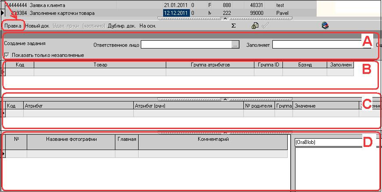Collapse the splitter arrow above the attributes table
Screen dimensions: 382x192
point(225,99)
